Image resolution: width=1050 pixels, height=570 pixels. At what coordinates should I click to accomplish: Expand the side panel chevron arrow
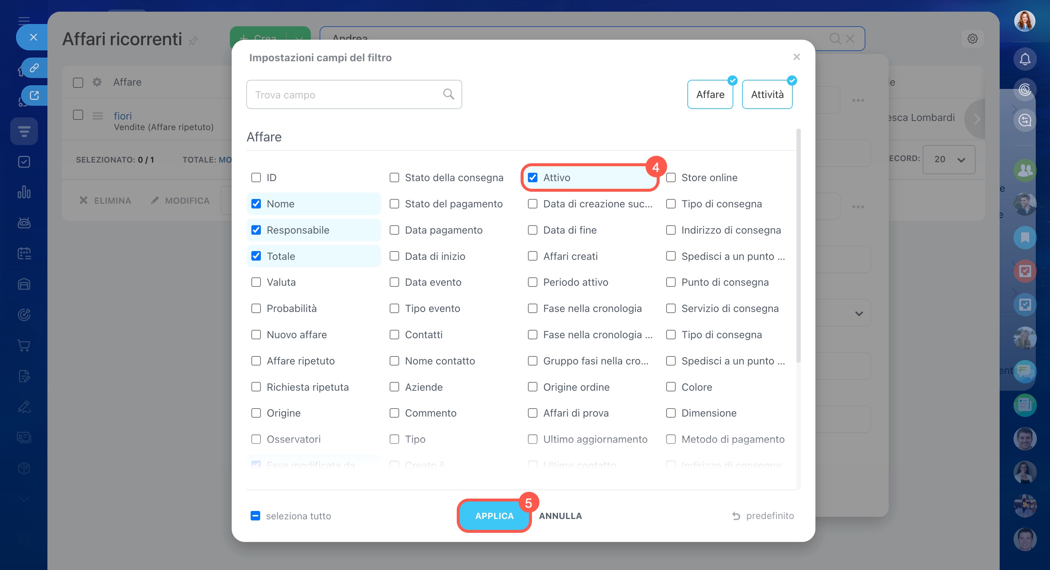coord(977,119)
